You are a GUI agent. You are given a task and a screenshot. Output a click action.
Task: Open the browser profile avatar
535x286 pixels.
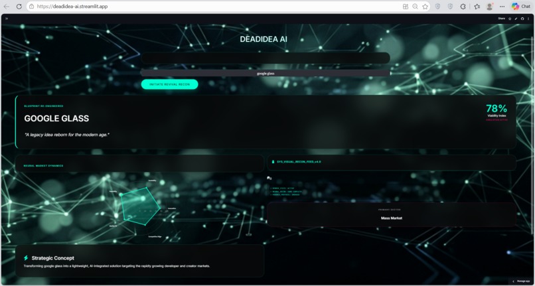click(x=490, y=7)
